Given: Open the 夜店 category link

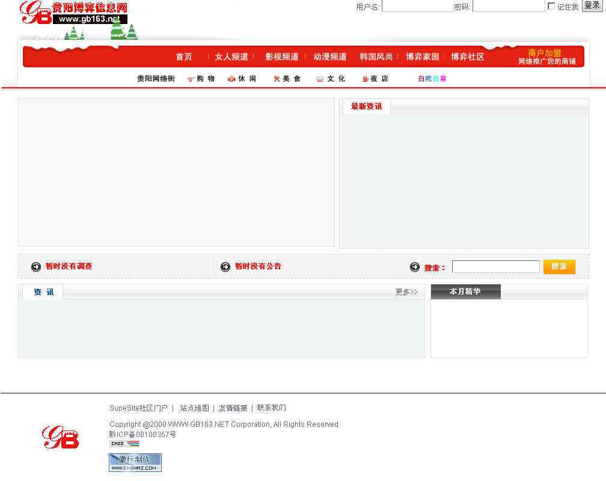Looking at the screenshot, I should pos(379,79).
